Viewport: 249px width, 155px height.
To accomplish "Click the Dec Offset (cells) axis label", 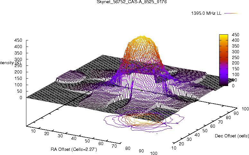I will point(232,136).
